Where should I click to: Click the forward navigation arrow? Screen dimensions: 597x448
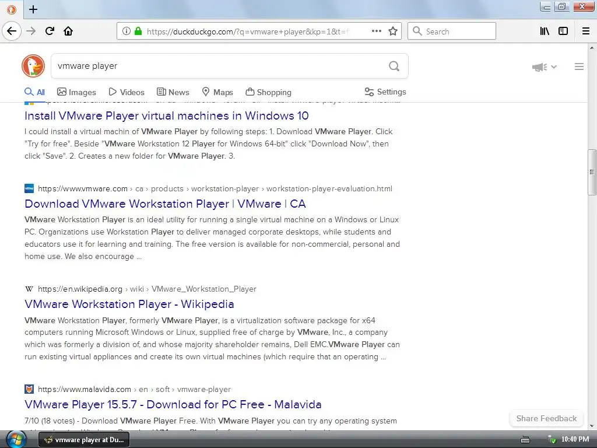(31, 31)
